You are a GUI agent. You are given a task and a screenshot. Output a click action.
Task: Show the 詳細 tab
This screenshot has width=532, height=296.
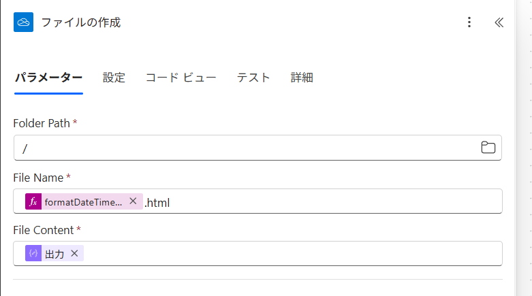(302, 78)
